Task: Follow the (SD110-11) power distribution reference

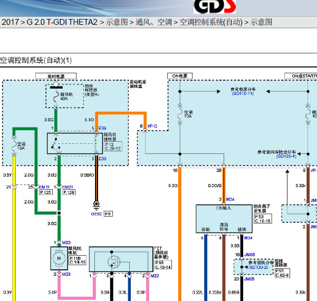Action: click(243, 93)
